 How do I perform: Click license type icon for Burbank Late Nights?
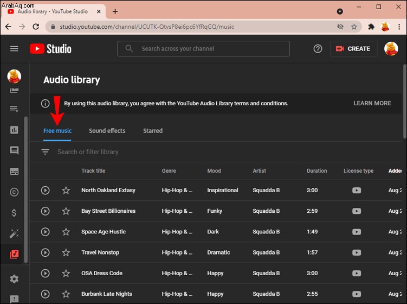click(357, 294)
